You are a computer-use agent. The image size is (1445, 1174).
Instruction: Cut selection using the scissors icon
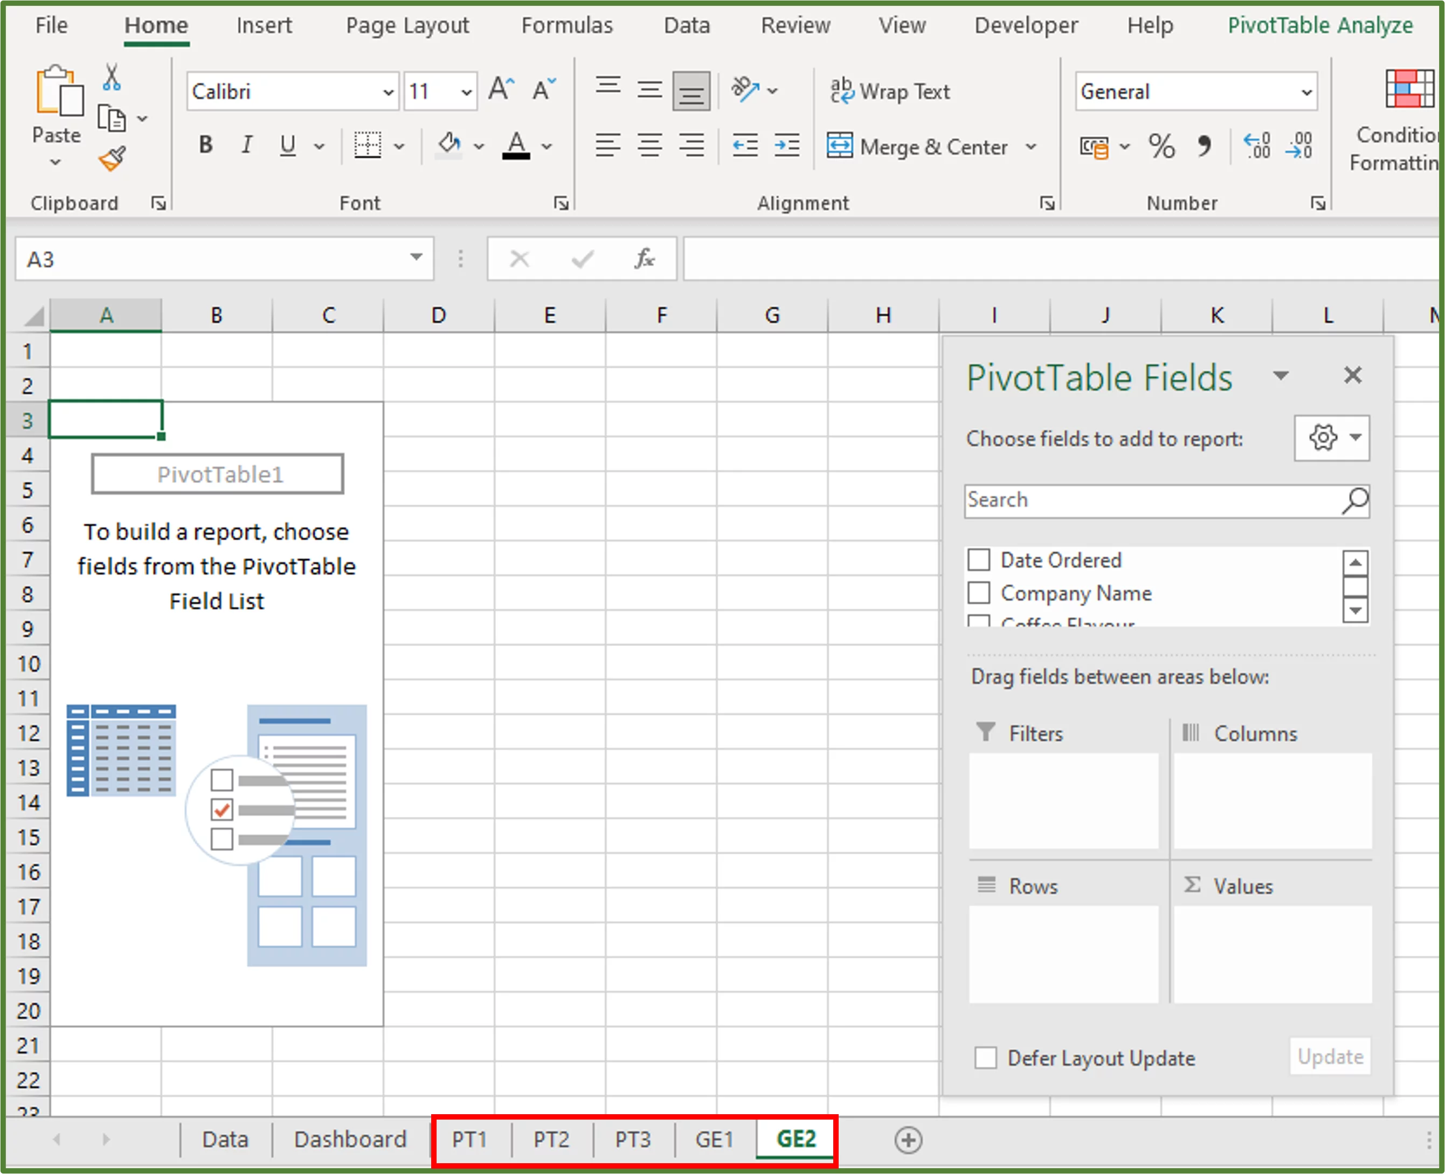point(112,78)
